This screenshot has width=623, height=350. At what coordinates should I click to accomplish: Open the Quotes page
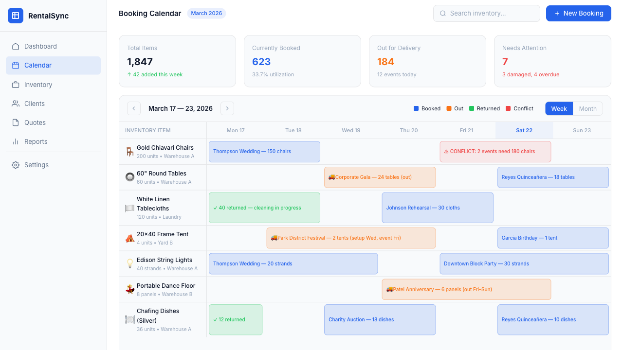(x=53, y=122)
